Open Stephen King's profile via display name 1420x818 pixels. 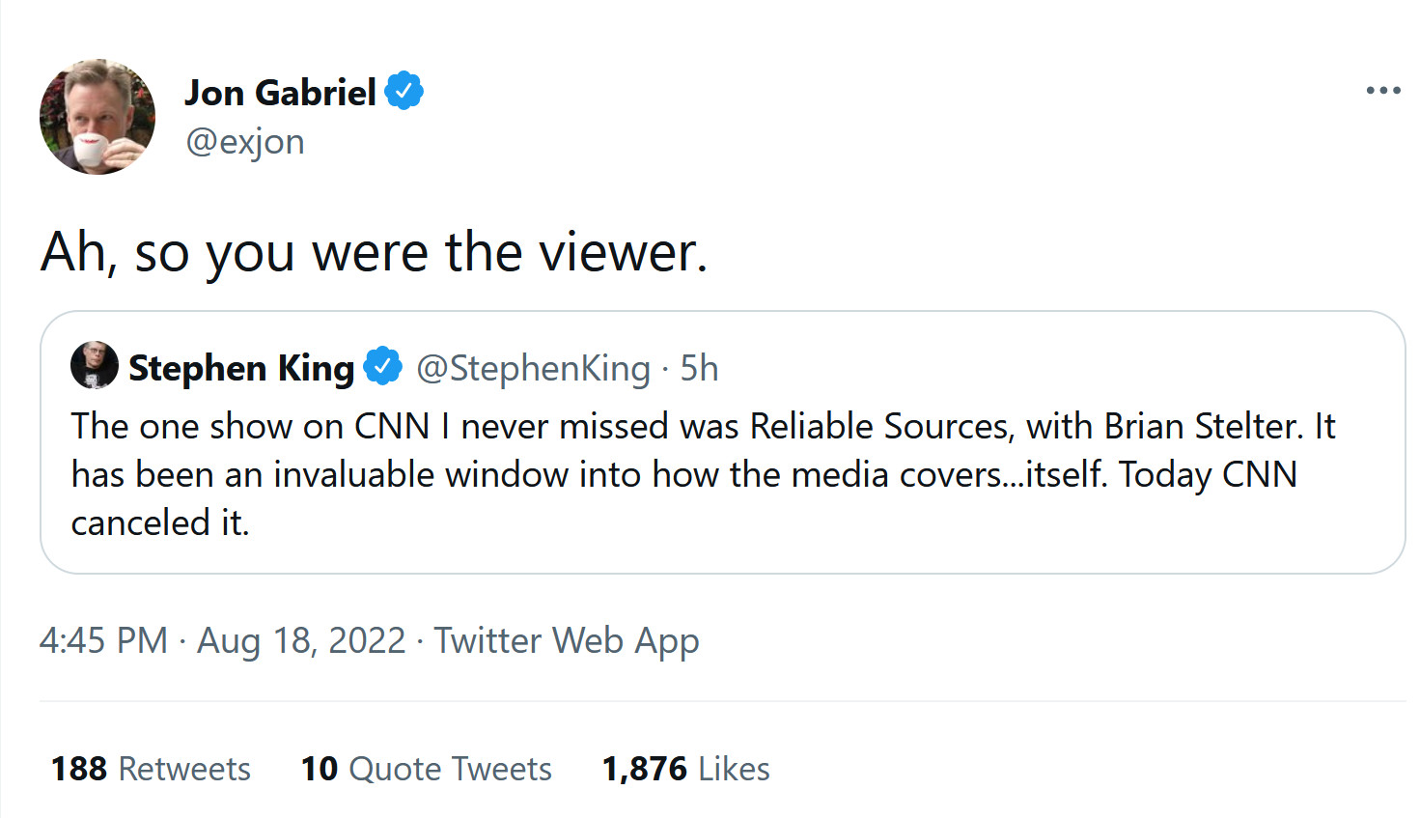241,368
